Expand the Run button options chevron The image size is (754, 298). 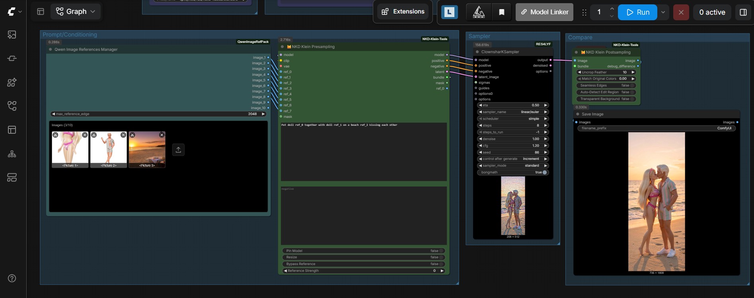[663, 12]
